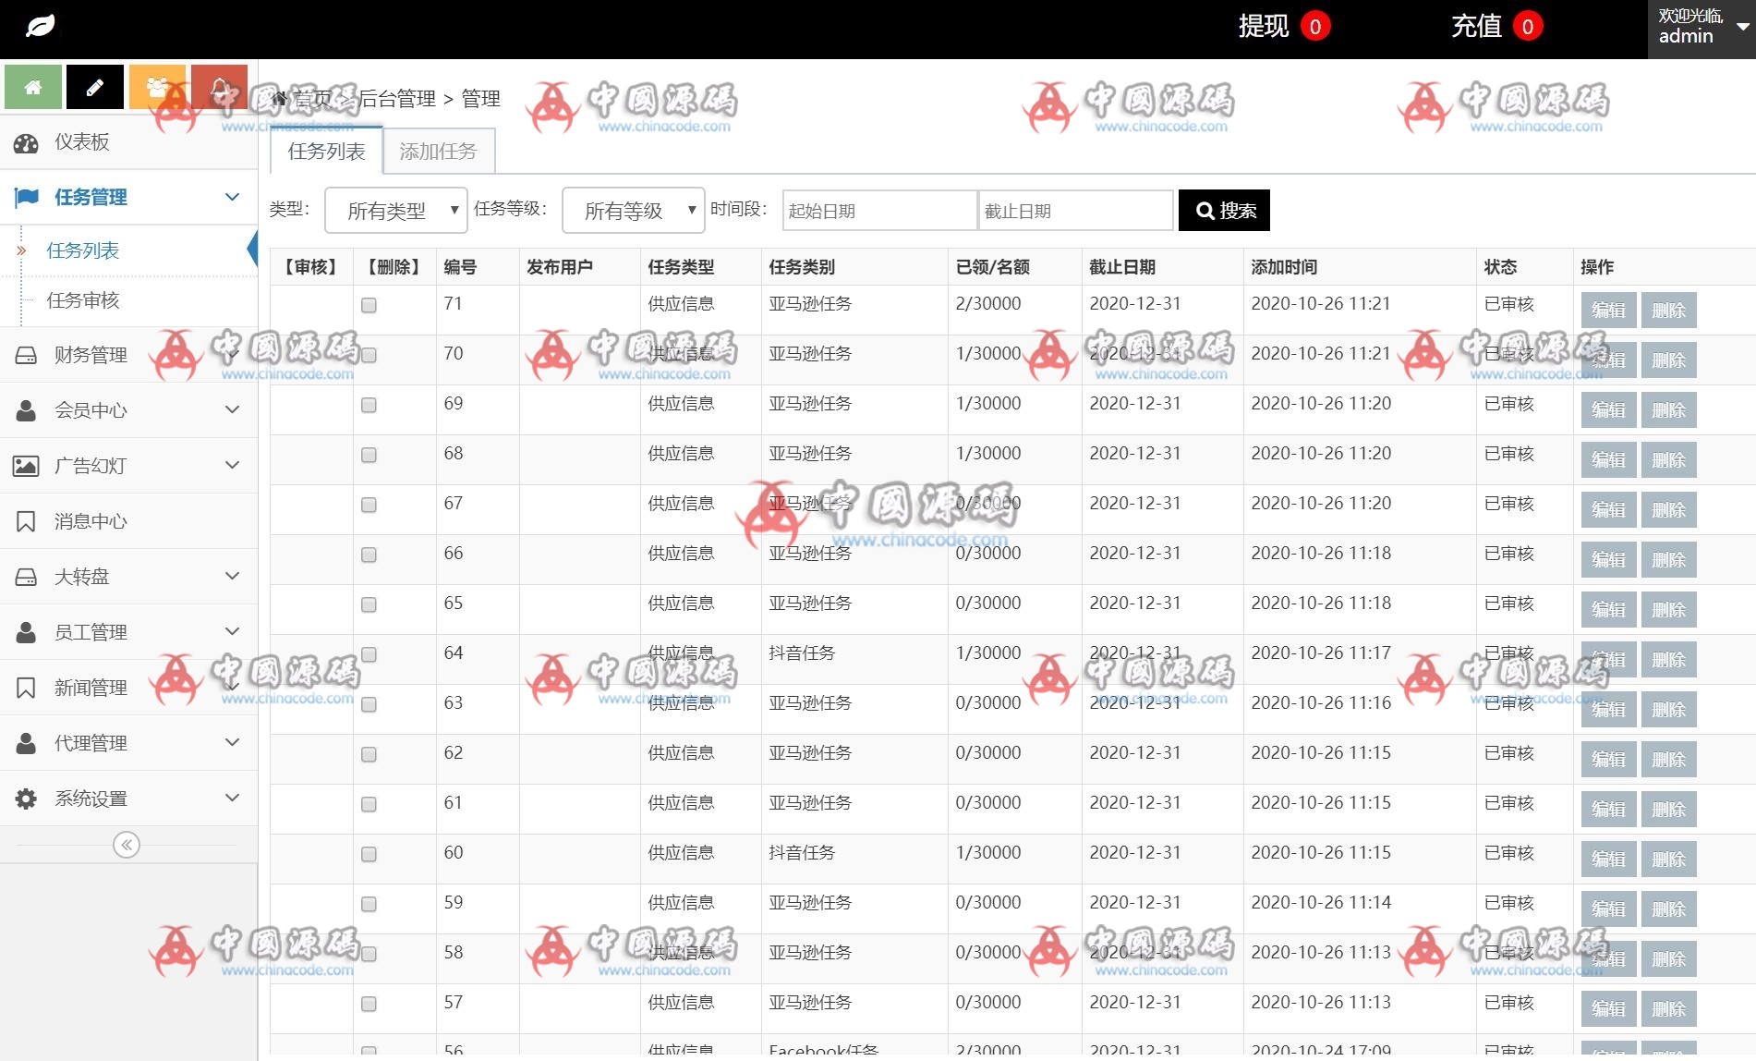Viewport: 1756px width, 1061px height.
Task: Tick the delete checkbox on row 64
Action: pyautogui.click(x=369, y=653)
